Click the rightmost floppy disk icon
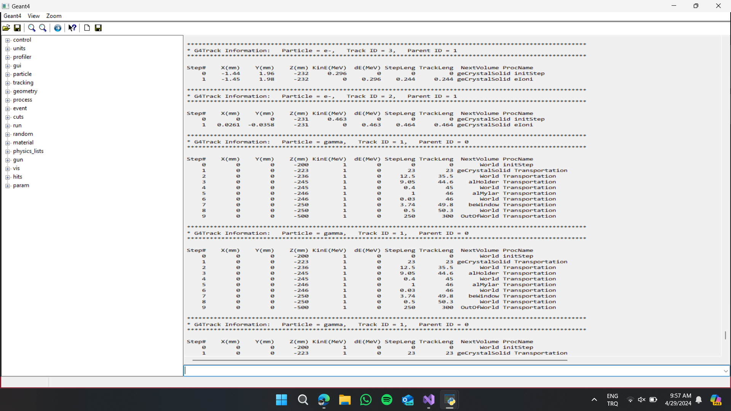The height and width of the screenshot is (411, 731). [98, 28]
